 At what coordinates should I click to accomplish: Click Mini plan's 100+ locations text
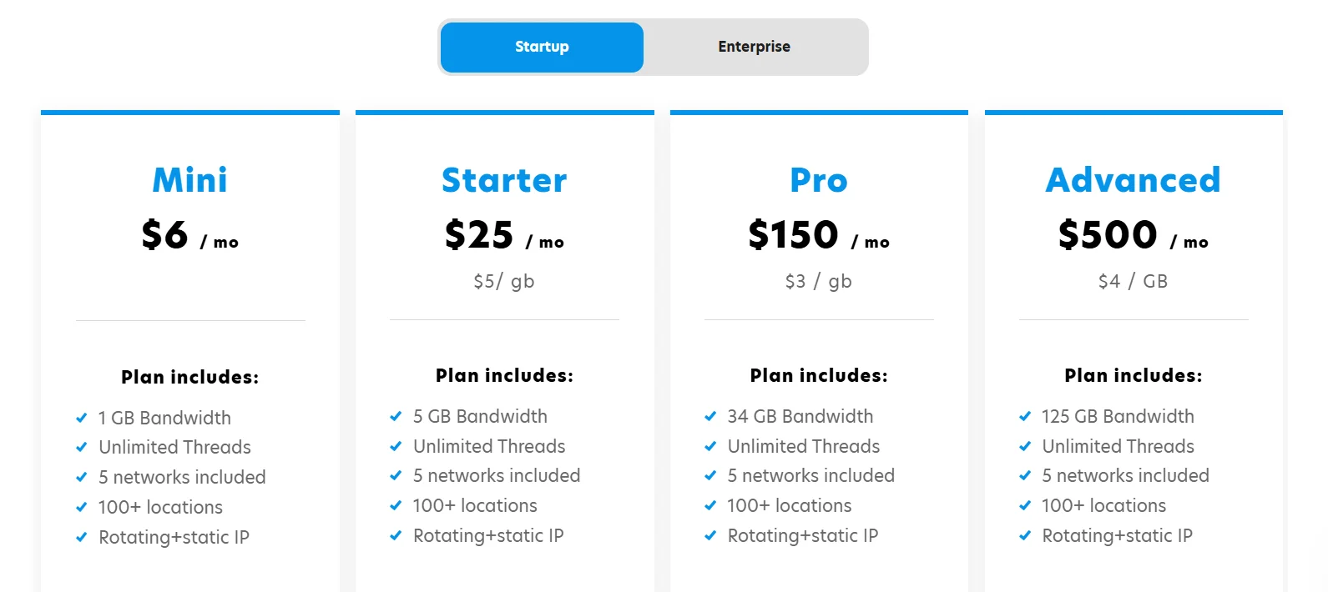[160, 507]
